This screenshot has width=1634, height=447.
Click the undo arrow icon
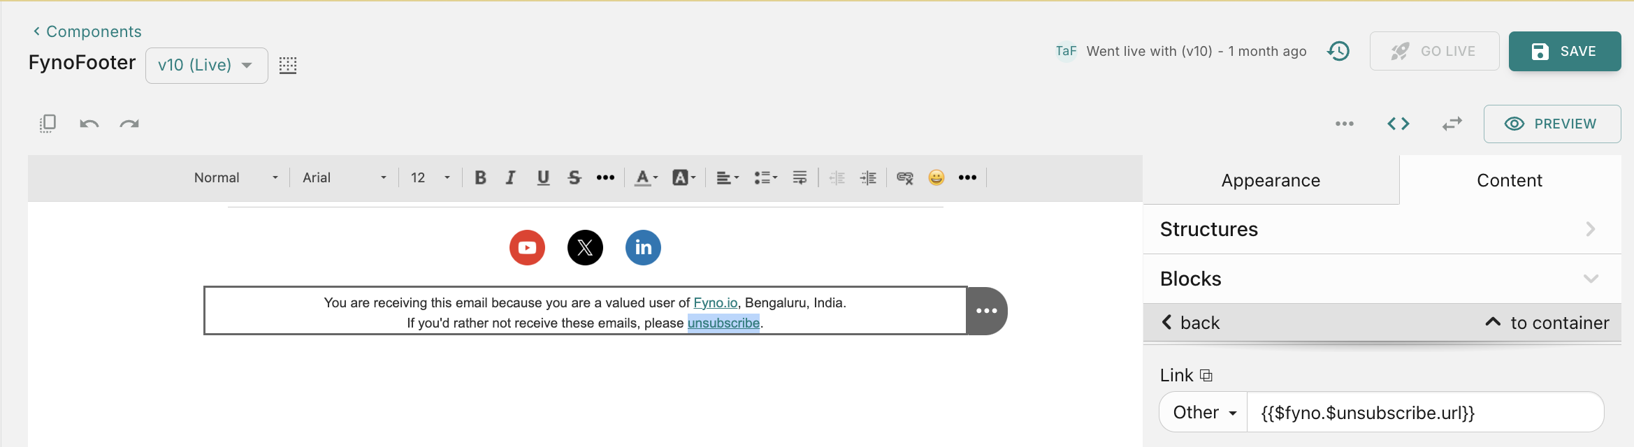click(89, 124)
